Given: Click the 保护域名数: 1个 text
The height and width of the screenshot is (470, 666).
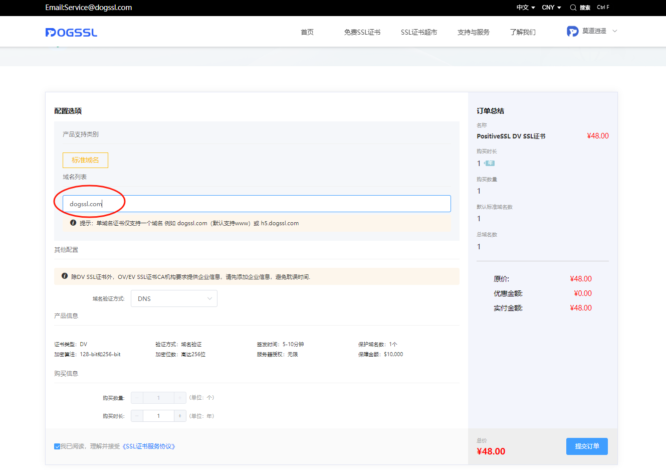Looking at the screenshot, I should 377,344.
